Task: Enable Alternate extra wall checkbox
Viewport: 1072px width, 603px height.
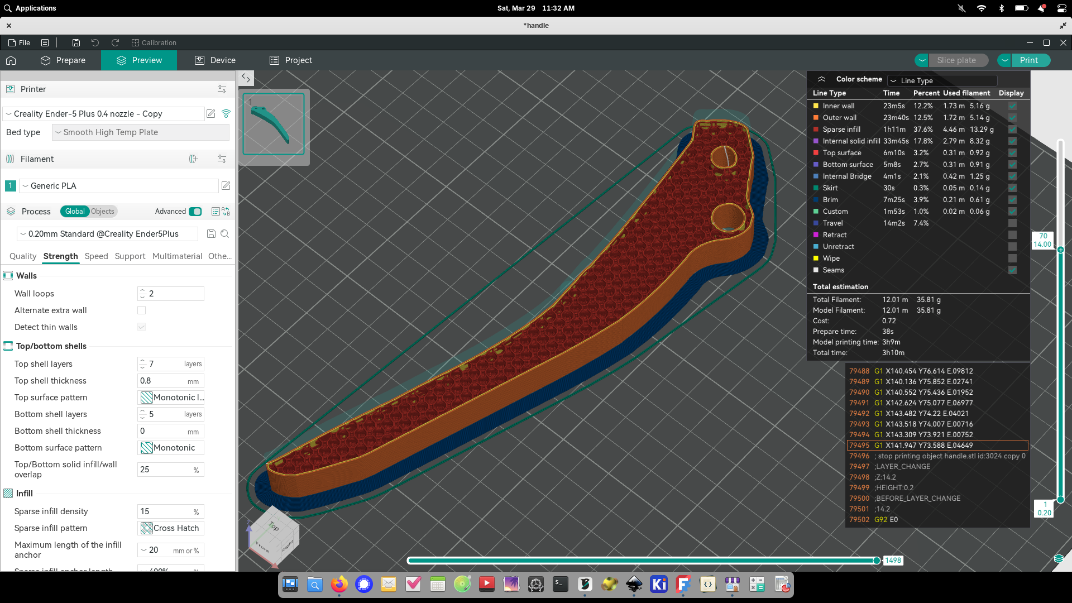Action: click(x=141, y=310)
